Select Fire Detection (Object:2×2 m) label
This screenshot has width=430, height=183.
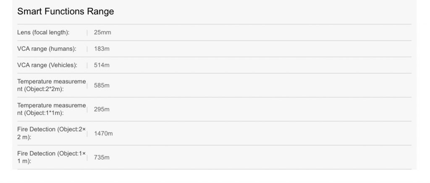[x=51, y=133]
